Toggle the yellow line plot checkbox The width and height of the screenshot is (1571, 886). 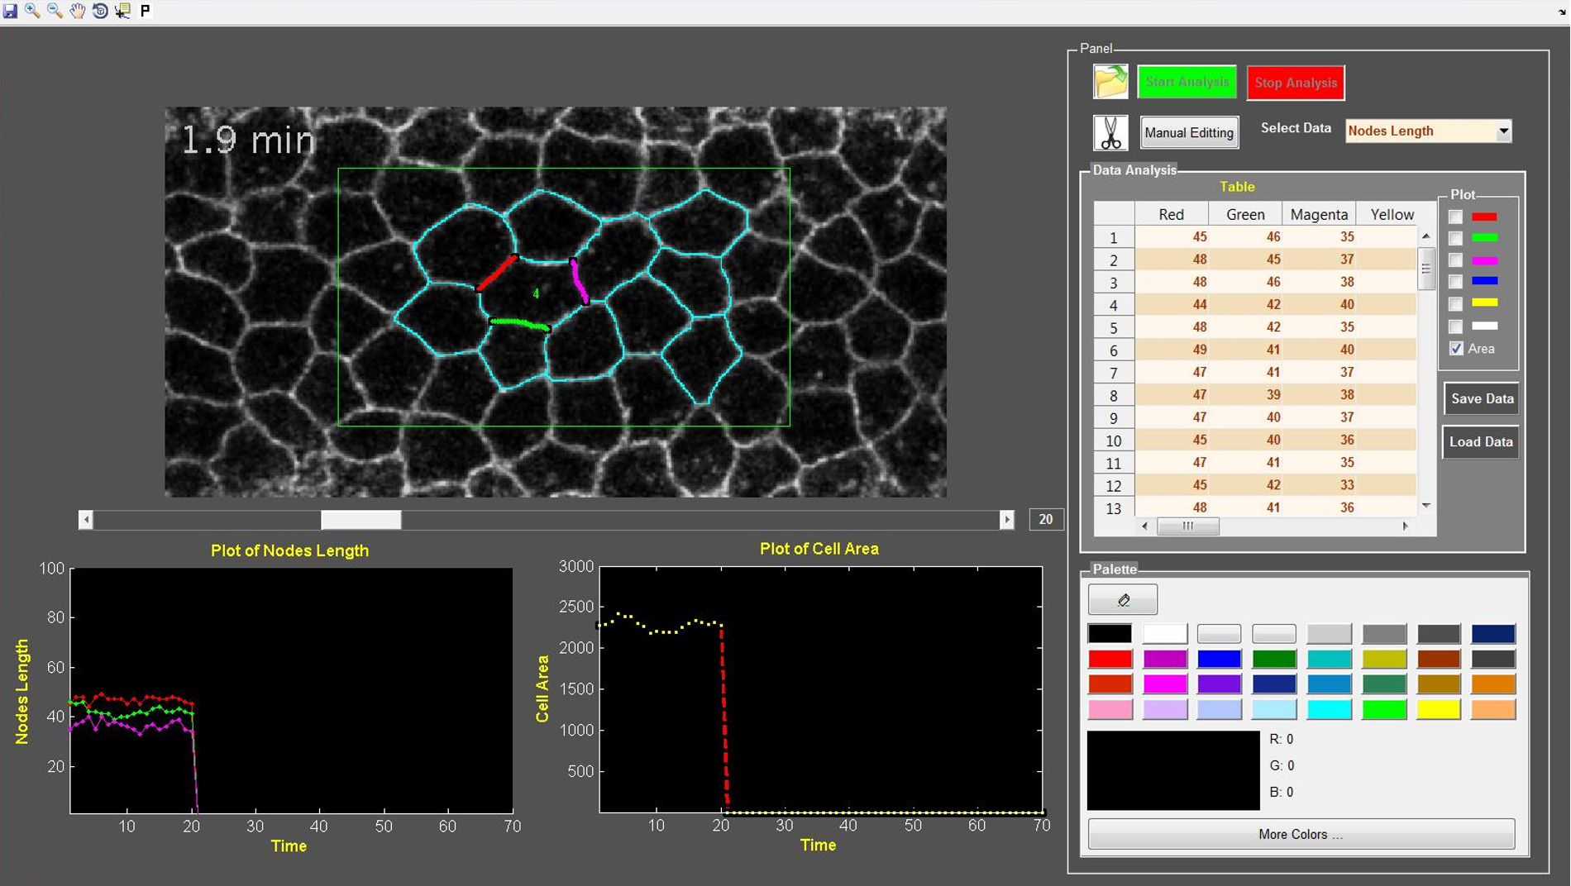[x=1456, y=304]
